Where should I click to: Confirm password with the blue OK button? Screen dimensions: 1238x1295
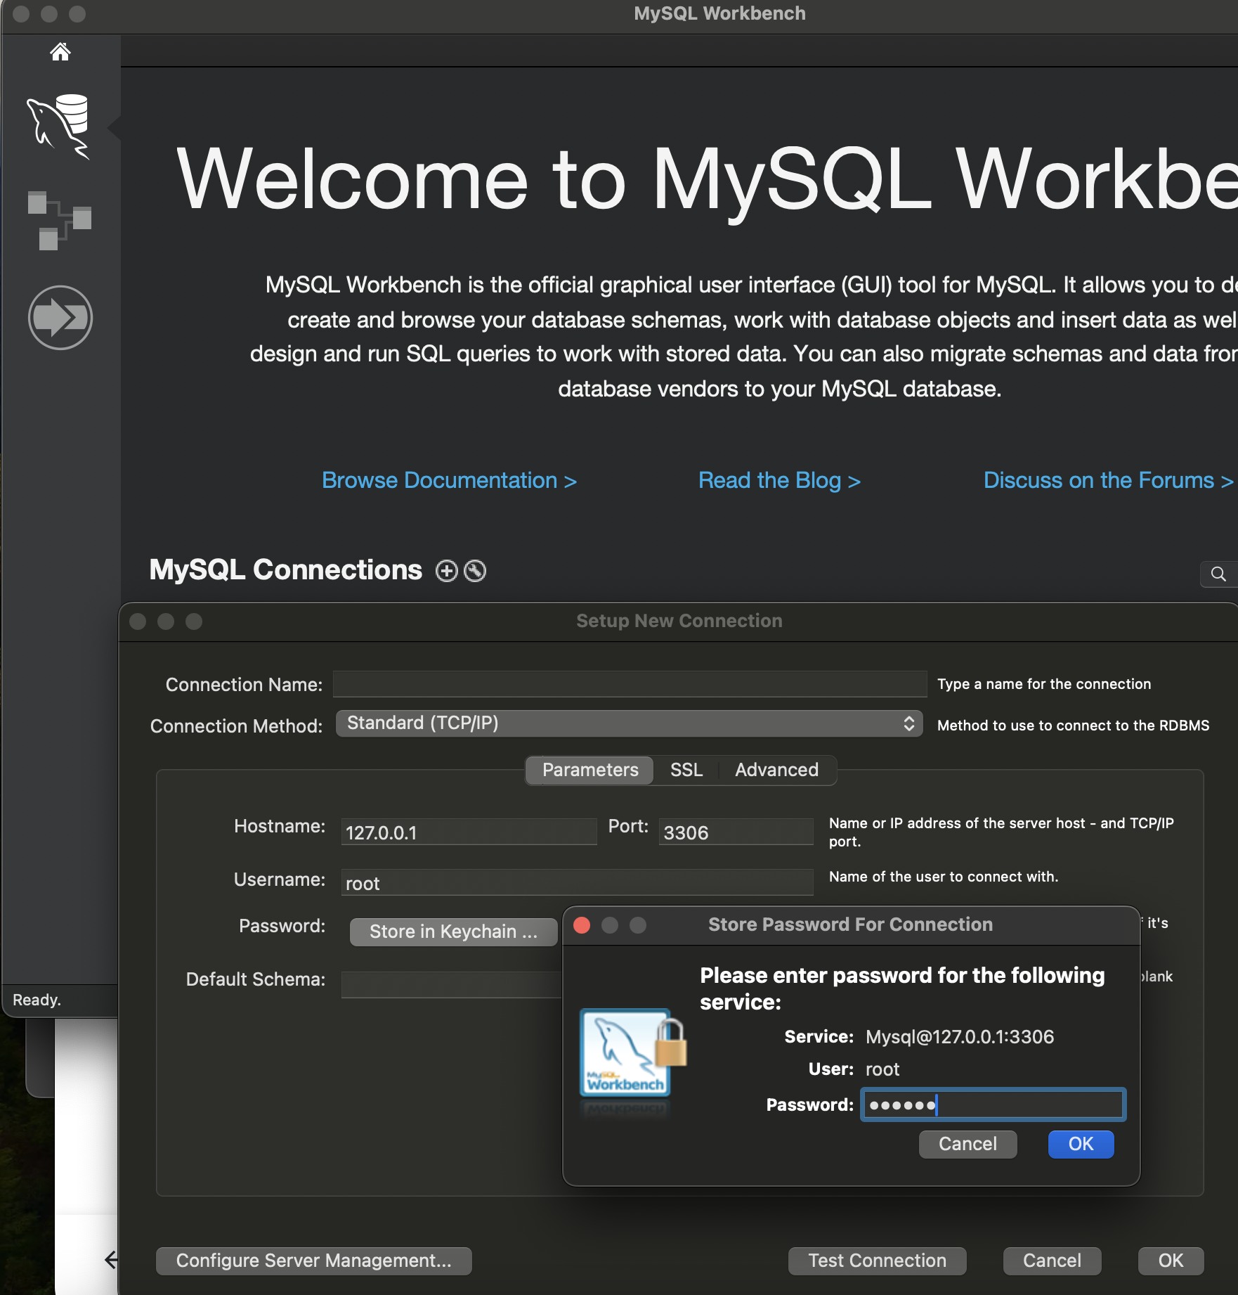pos(1081,1144)
